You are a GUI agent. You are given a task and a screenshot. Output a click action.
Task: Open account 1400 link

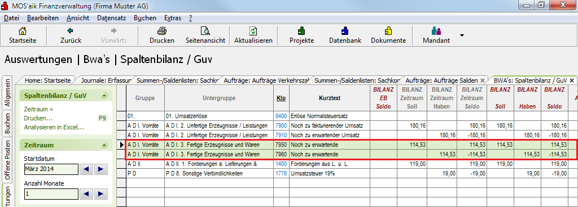281,164
